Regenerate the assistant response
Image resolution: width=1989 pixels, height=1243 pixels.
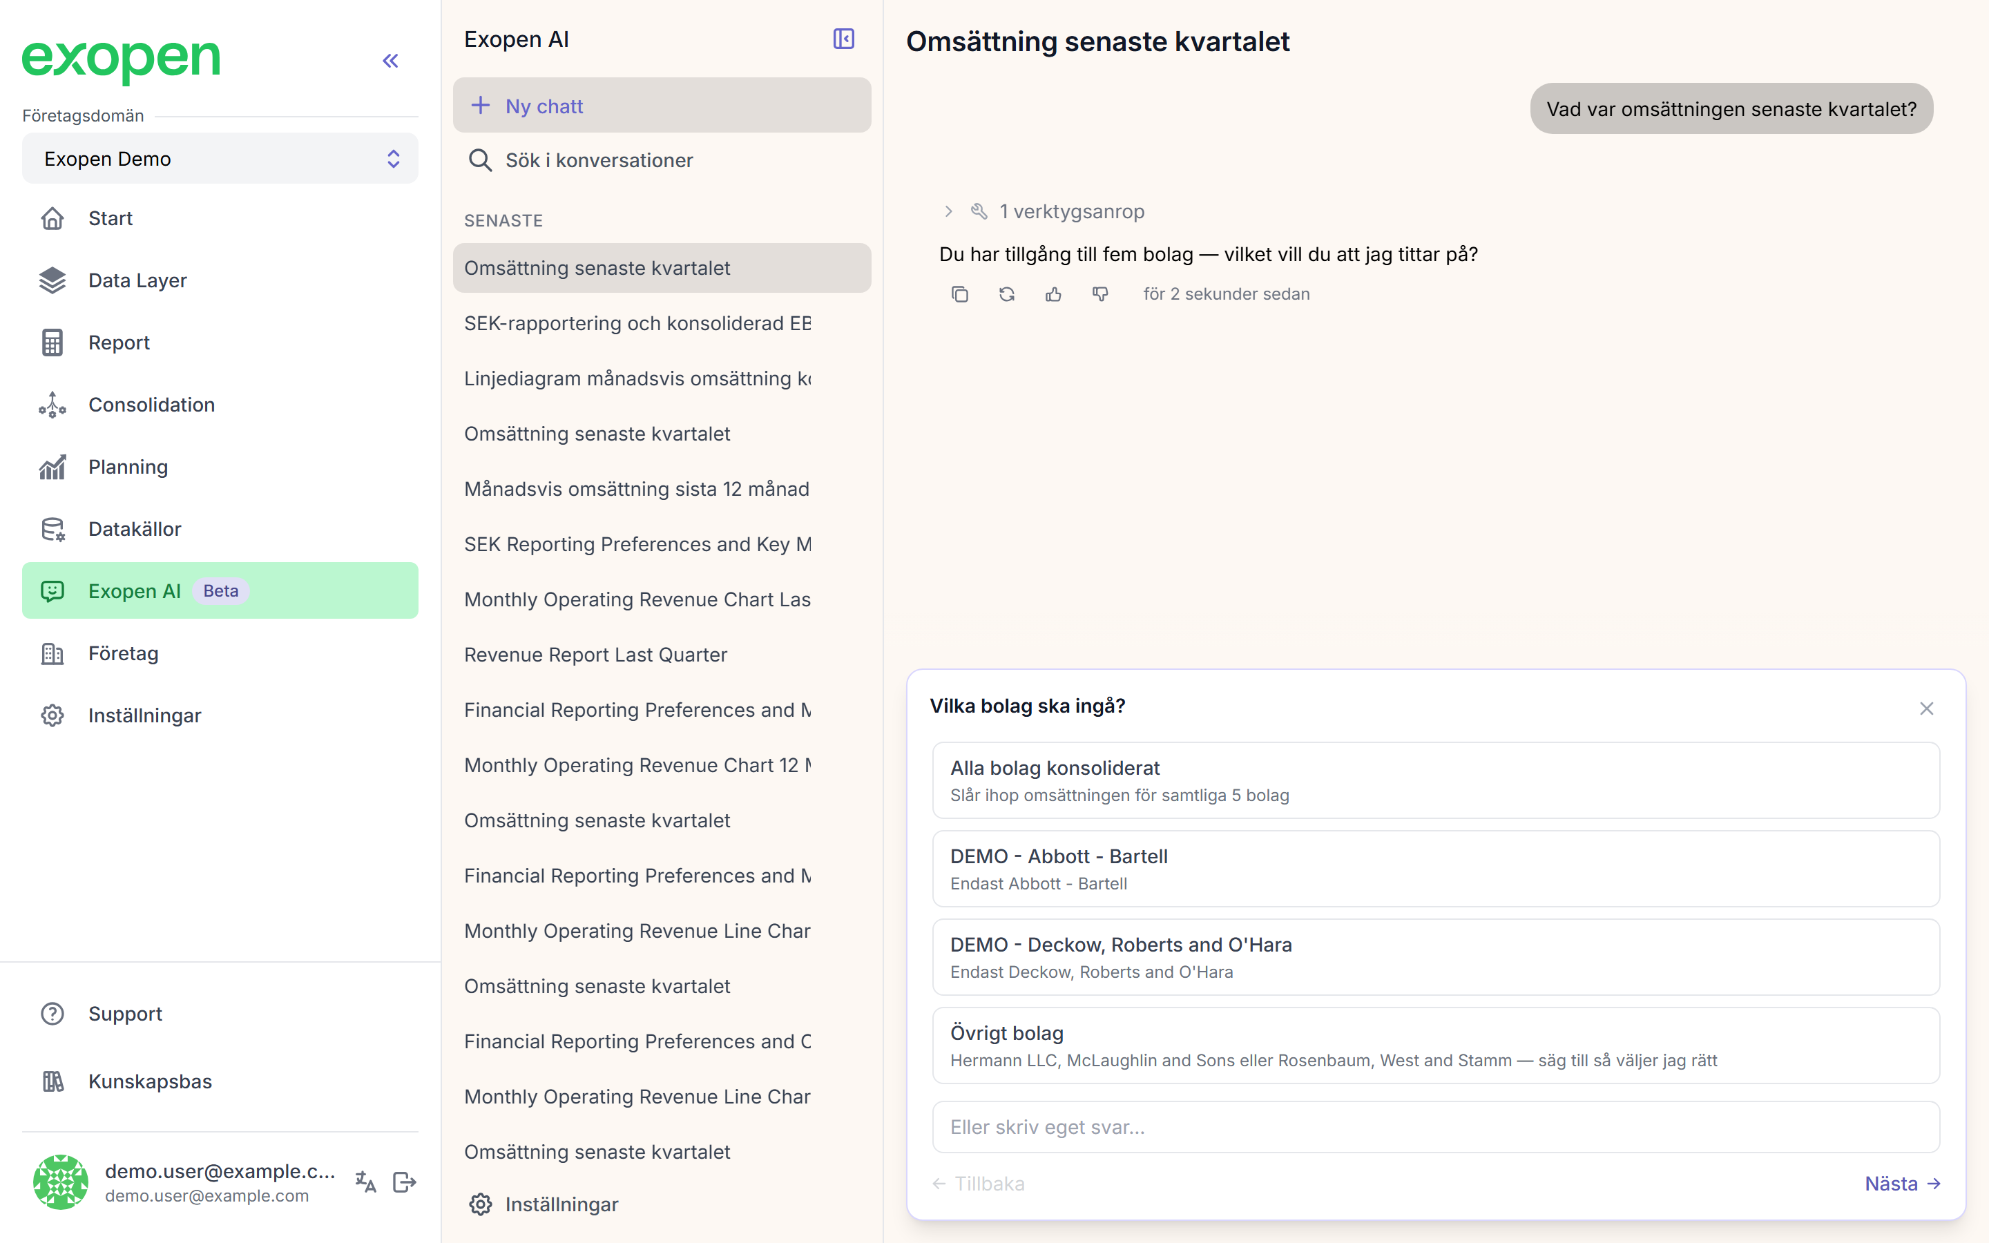pyautogui.click(x=1006, y=294)
